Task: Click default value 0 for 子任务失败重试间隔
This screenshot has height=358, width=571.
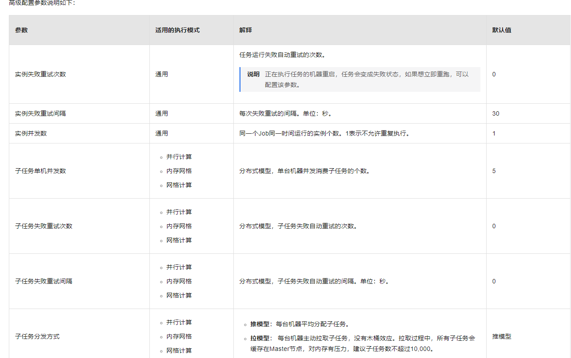Action: 494,281
